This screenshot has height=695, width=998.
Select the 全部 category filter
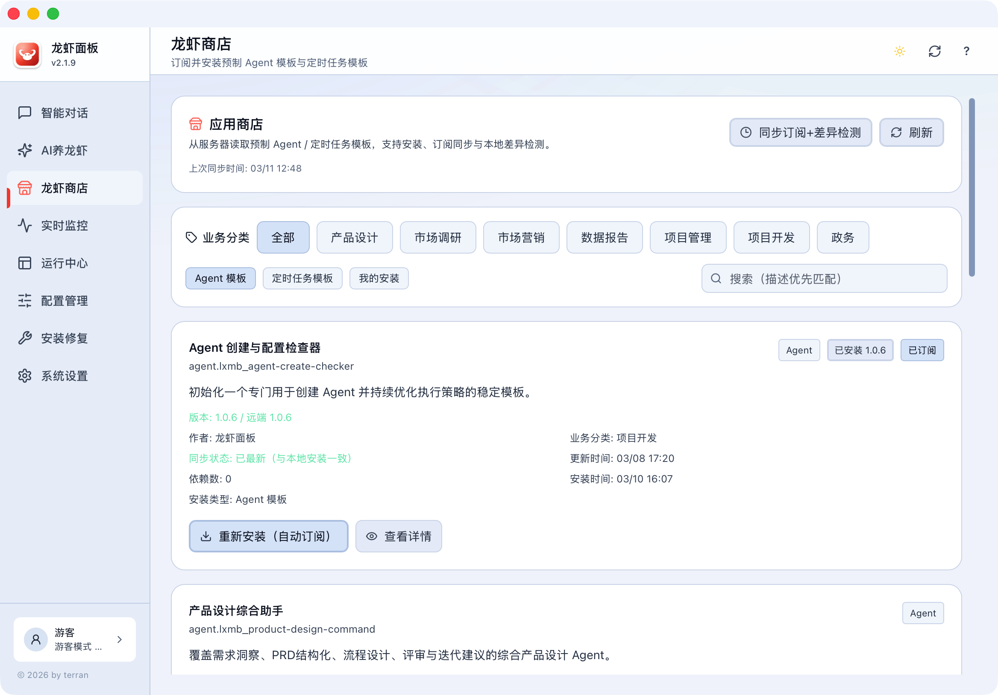pos(283,238)
